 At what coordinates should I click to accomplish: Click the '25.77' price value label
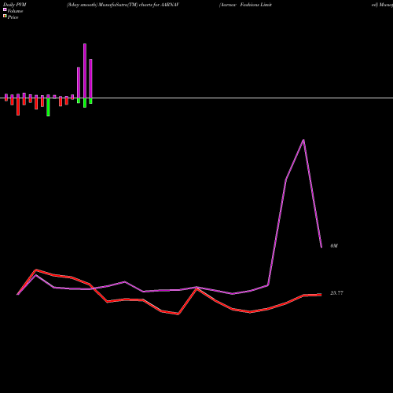336,293
